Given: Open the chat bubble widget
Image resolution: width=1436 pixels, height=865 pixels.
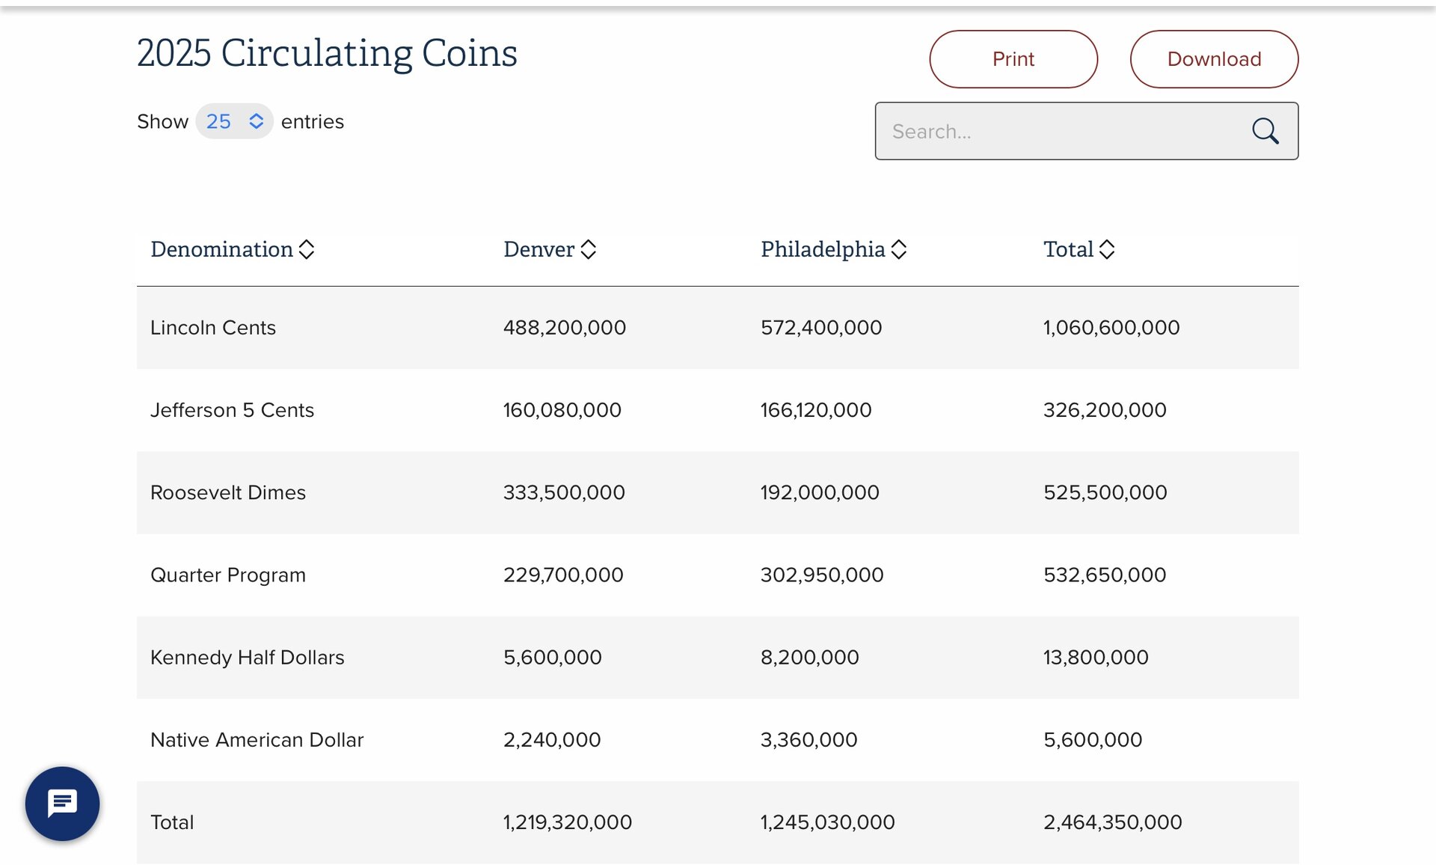Looking at the screenshot, I should [62, 804].
